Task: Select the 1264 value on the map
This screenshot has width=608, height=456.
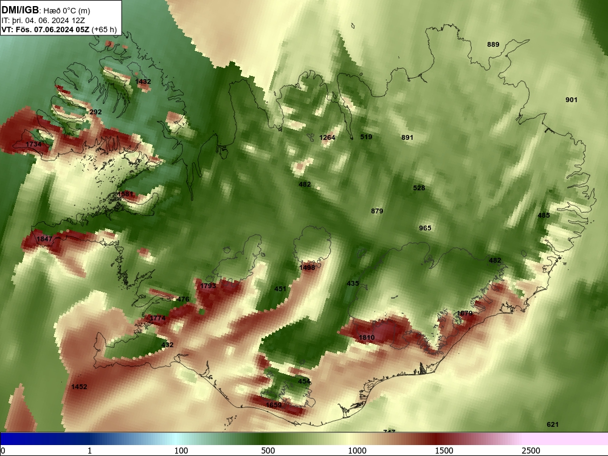Action: pyautogui.click(x=327, y=137)
